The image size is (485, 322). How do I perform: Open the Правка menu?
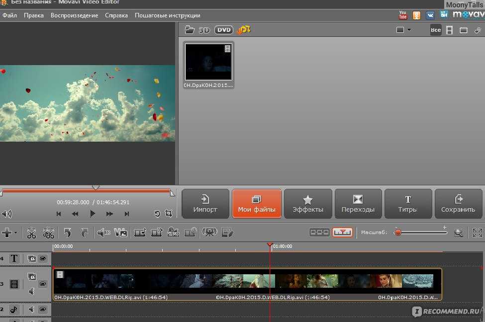pos(34,15)
